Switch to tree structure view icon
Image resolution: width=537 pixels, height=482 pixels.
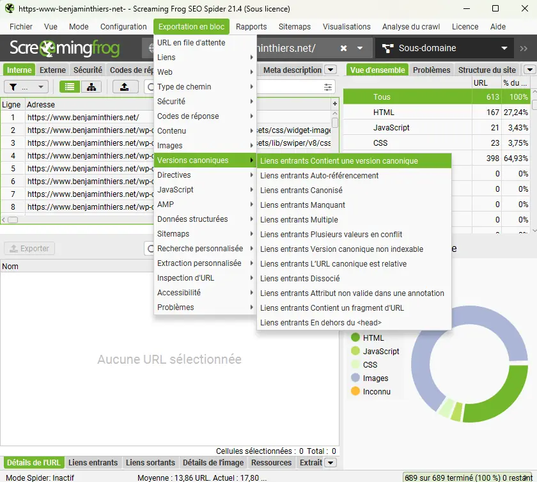pos(91,87)
